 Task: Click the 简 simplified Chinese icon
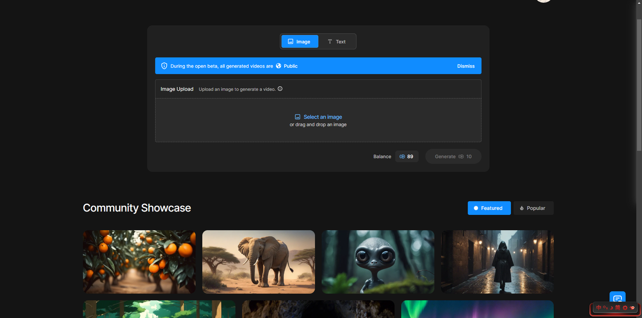pos(618,307)
